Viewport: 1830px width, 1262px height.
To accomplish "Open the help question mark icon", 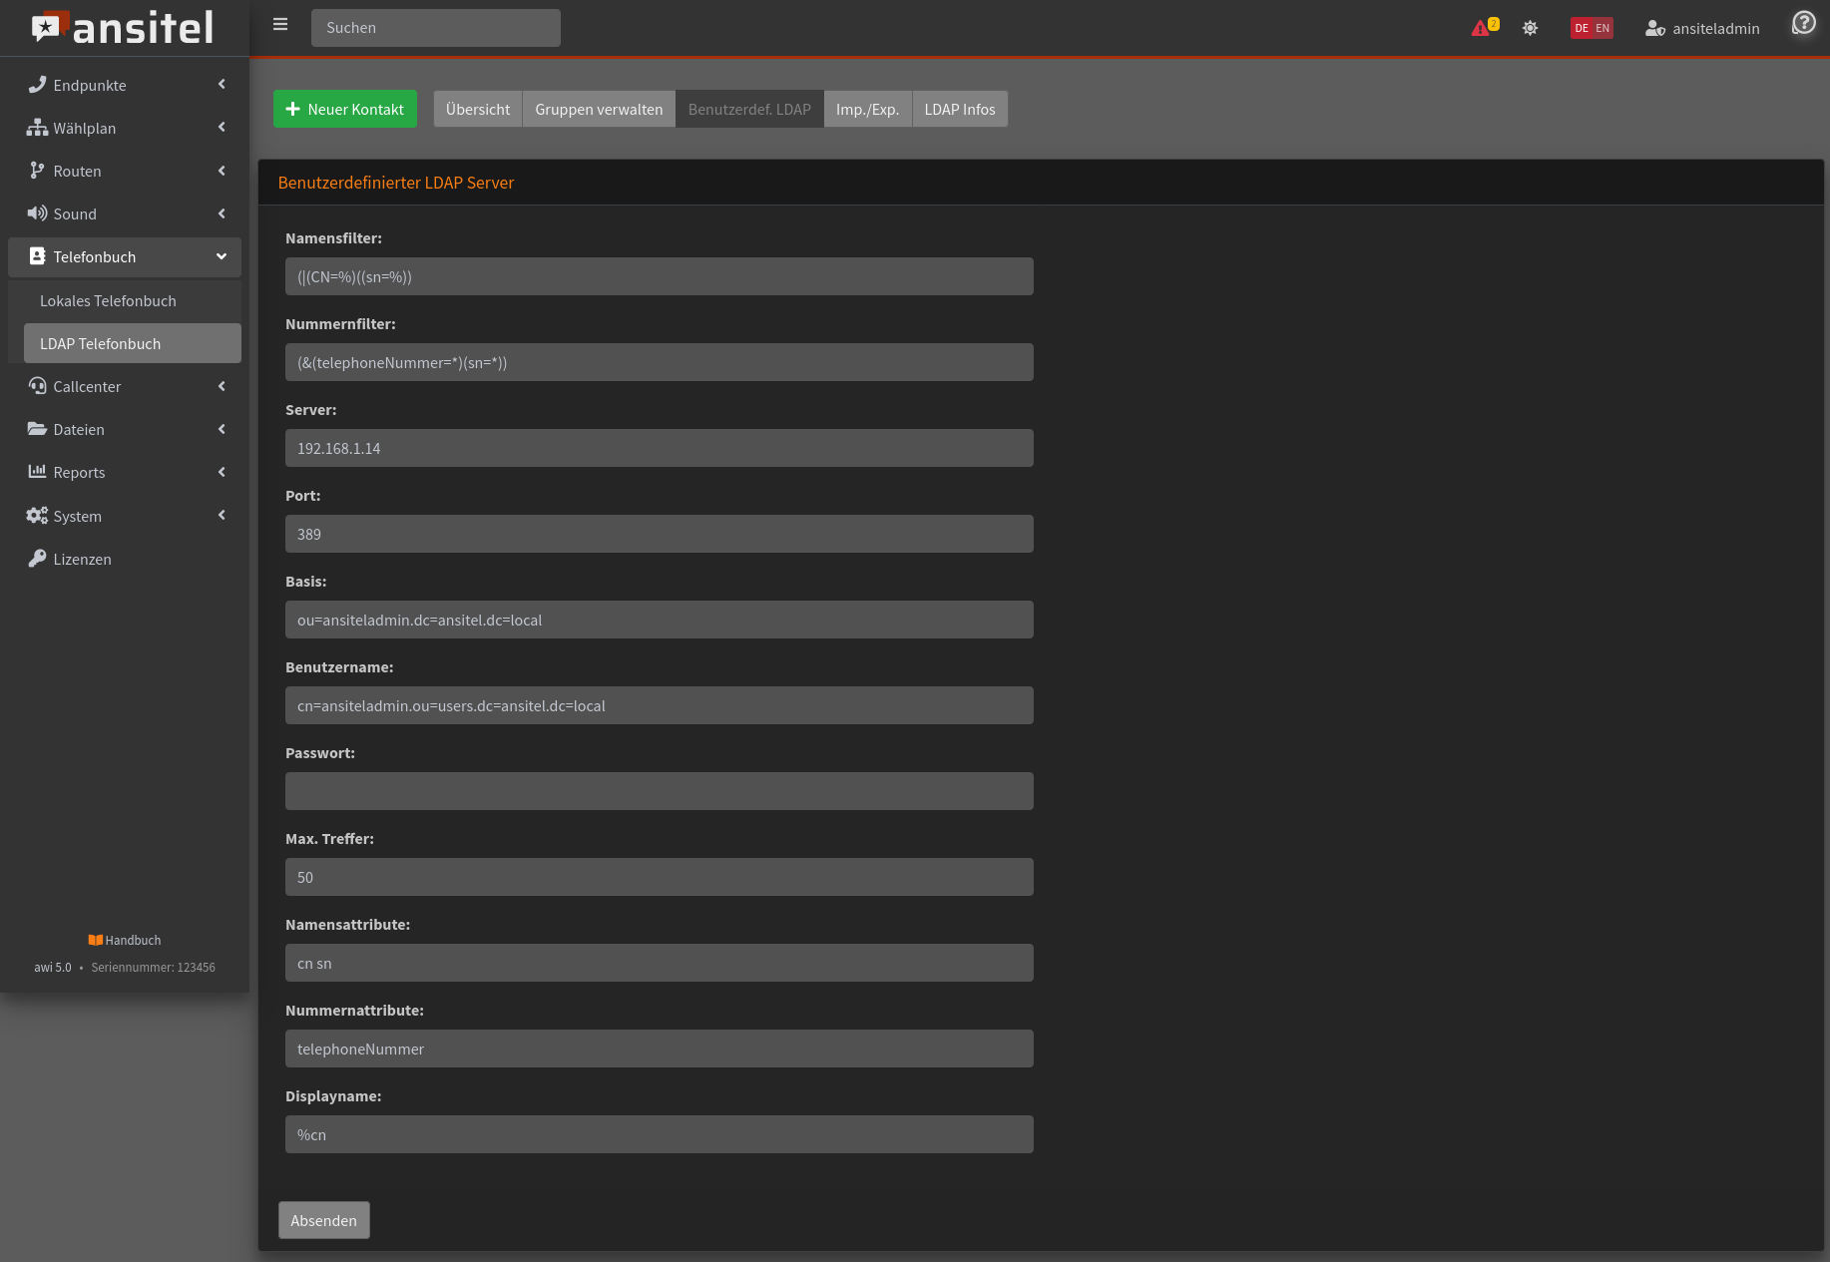I will (x=1803, y=23).
